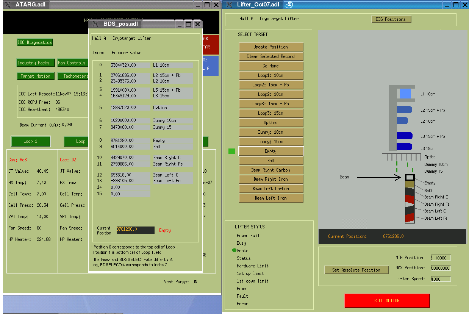Click the HP Heater value 224.88
The image size is (469, 314).
(44, 239)
